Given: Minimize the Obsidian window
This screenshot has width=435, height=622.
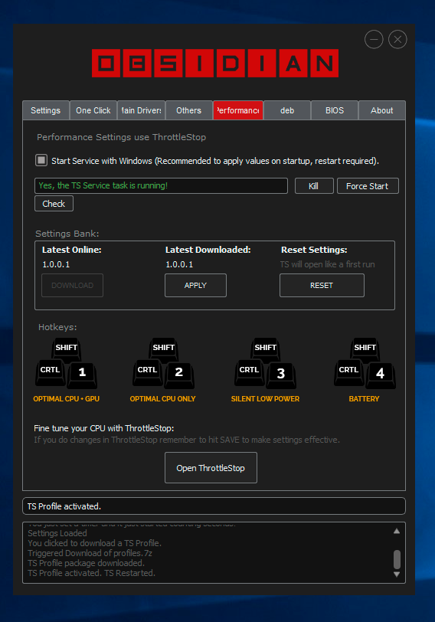Looking at the screenshot, I should 374,39.
